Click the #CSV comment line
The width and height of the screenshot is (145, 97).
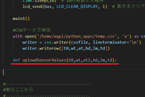32,30
